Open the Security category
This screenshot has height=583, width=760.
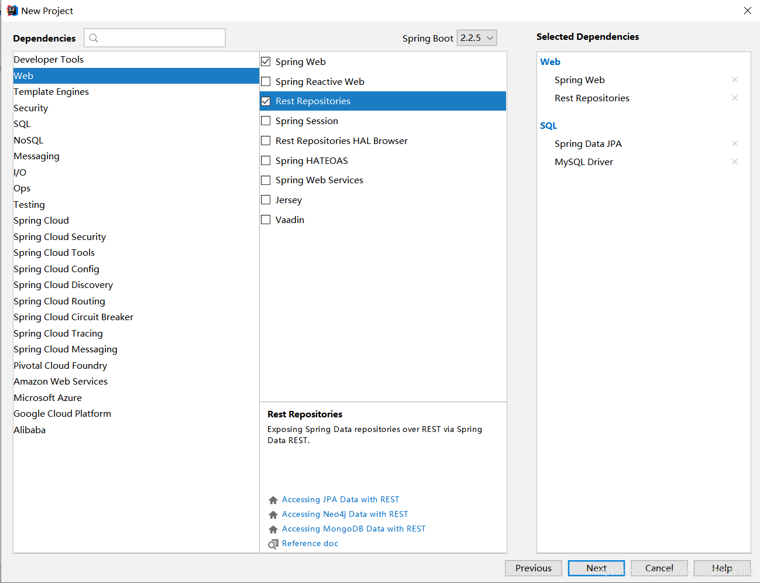136,108
